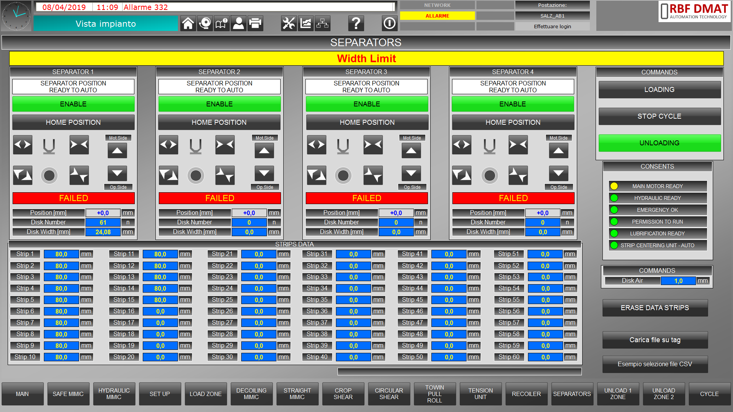
Task: Click Separator 2 diagonal triangles left icon
Action: click(x=168, y=175)
